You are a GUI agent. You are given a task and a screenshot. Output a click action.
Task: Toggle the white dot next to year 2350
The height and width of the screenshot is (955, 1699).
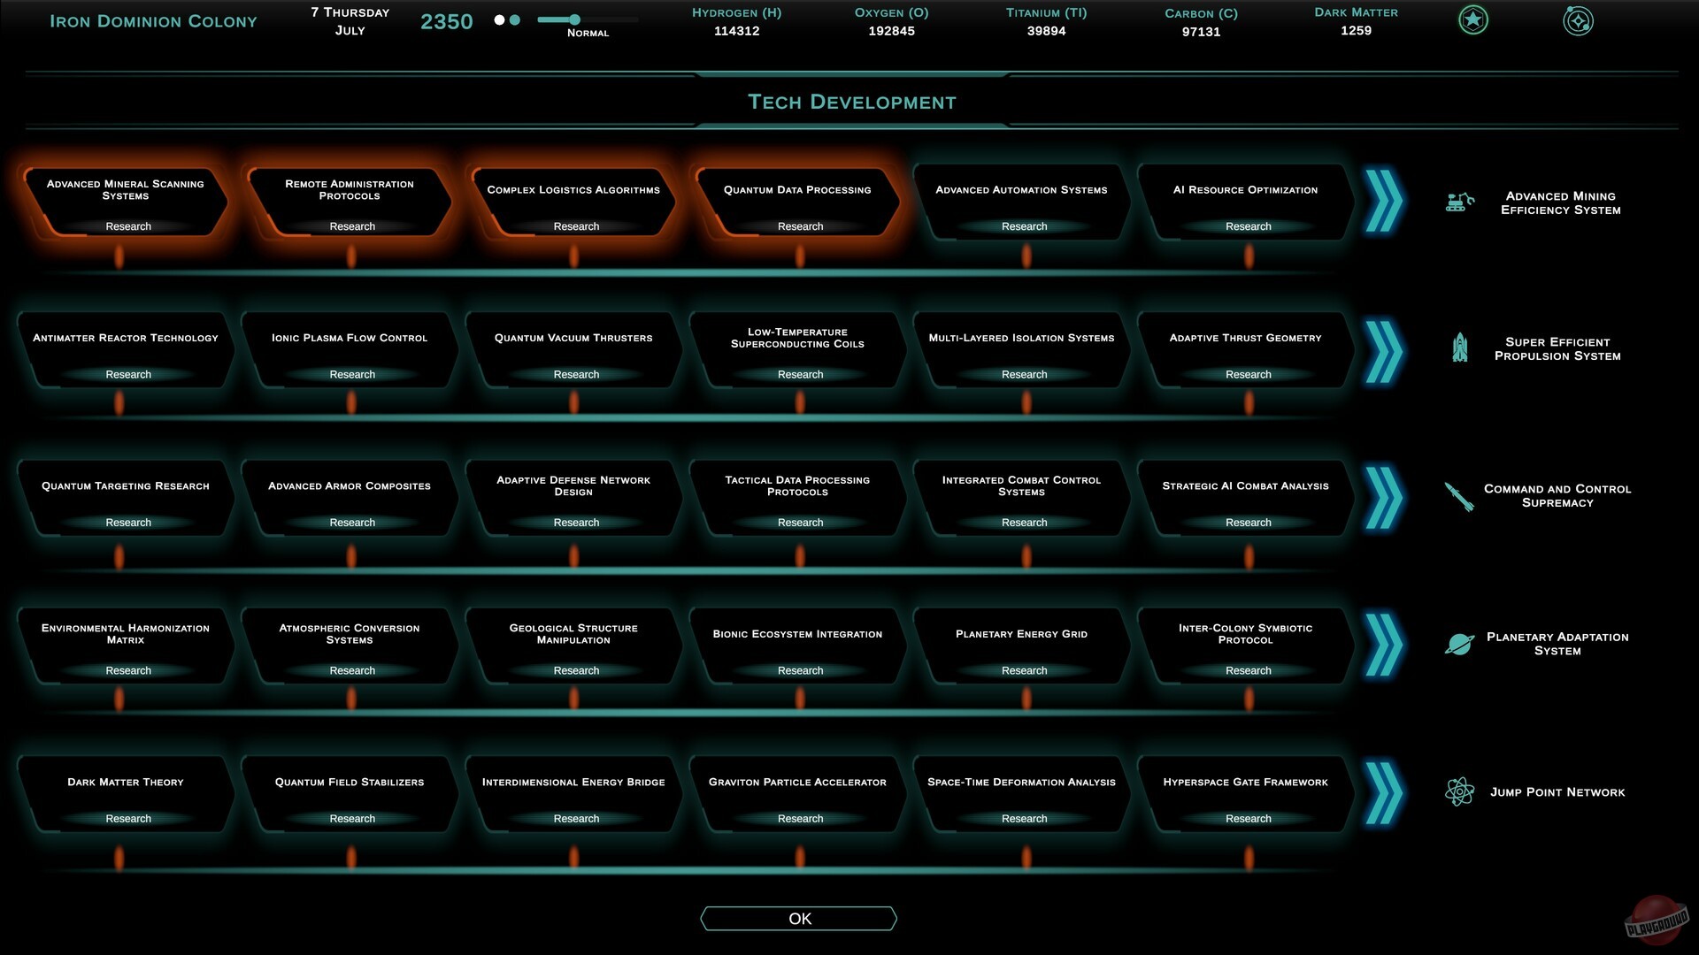499,20
